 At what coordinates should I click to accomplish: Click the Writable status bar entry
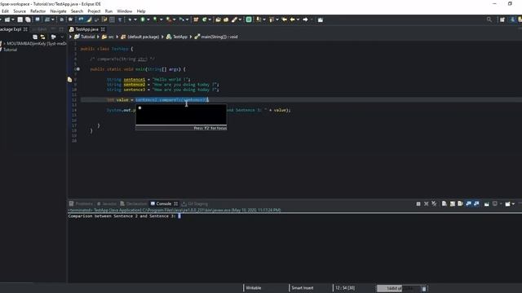(254, 288)
